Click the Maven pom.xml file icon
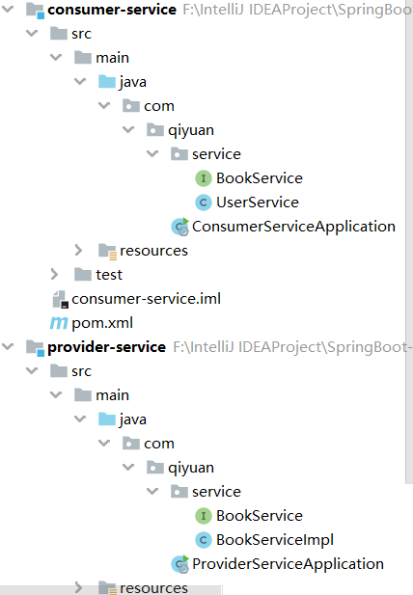 (x=59, y=323)
